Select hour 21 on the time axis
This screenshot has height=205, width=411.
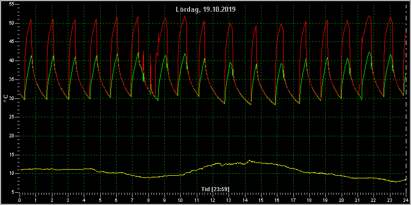point(358,200)
